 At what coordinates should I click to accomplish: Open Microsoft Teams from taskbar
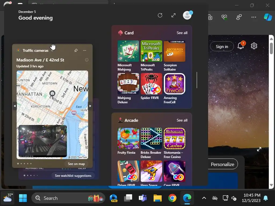(143, 198)
